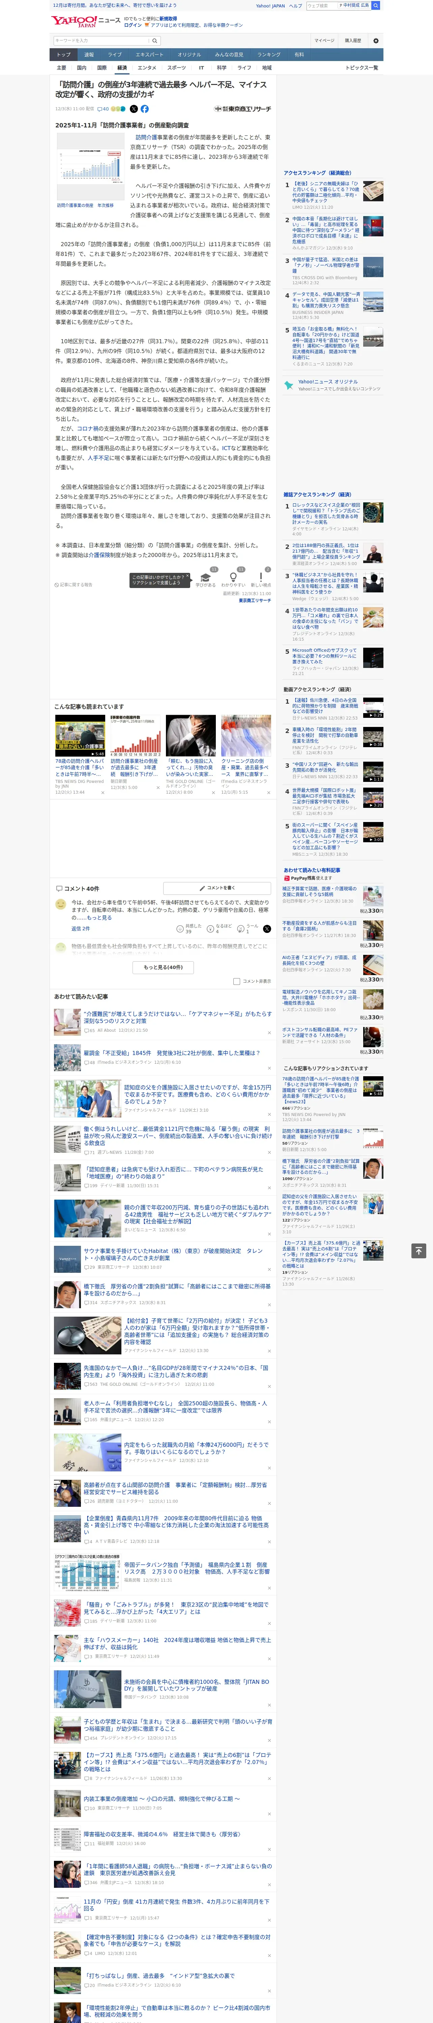The image size is (433, 2023).
Task: Expand the first comment with もっと見る
Action: [99, 917]
